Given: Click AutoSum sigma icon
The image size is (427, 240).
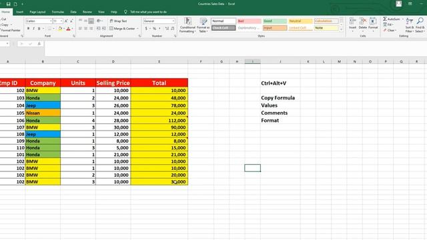Looking at the screenshot, I should [x=385, y=19].
